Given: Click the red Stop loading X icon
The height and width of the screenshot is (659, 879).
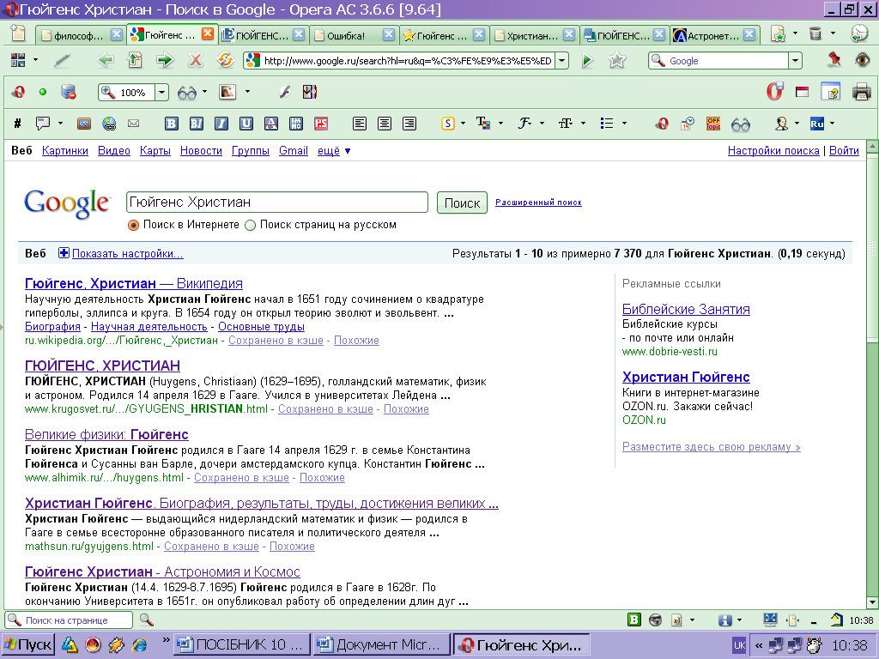Looking at the screenshot, I should 195,60.
